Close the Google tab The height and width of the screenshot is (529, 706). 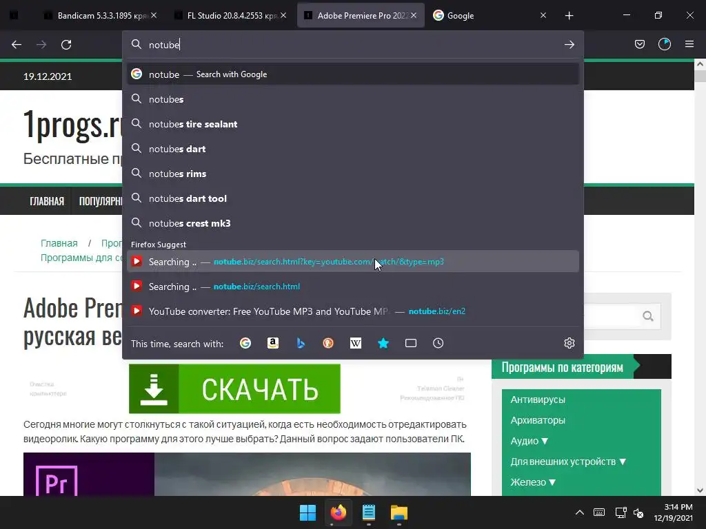pyautogui.click(x=543, y=15)
